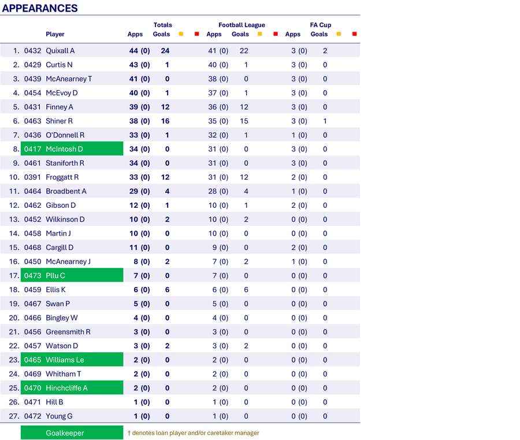
Task: Select player name Whitham T
Action: pyautogui.click(x=64, y=374)
